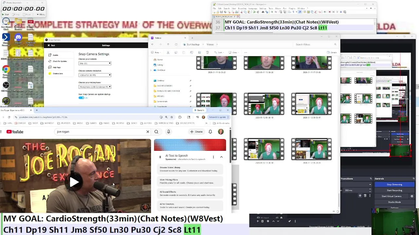Open the View dropdown in Explorer

pos(234,53)
